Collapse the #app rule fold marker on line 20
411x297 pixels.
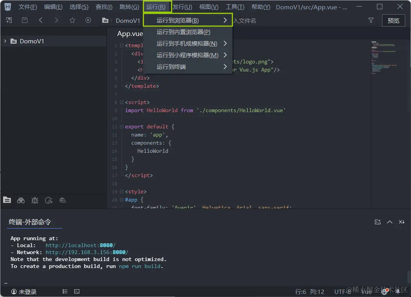point(122,200)
